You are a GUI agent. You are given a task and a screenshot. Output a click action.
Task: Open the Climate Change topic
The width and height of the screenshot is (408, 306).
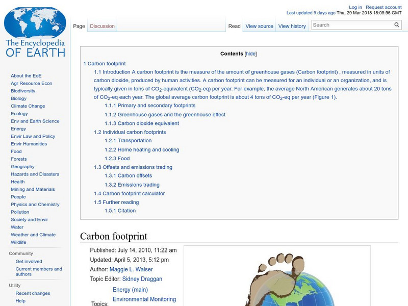28,106
